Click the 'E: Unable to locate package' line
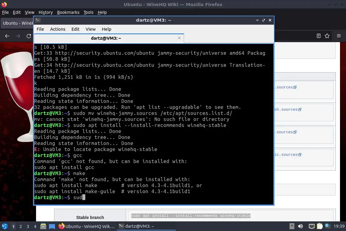346x231 pixels. [96, 149]
